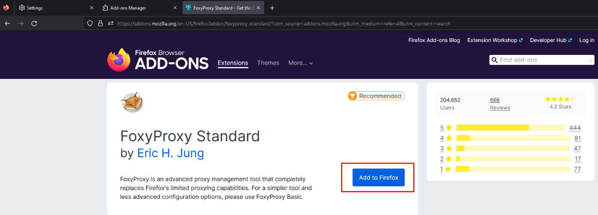Open the 4-star reviews link

446,138
